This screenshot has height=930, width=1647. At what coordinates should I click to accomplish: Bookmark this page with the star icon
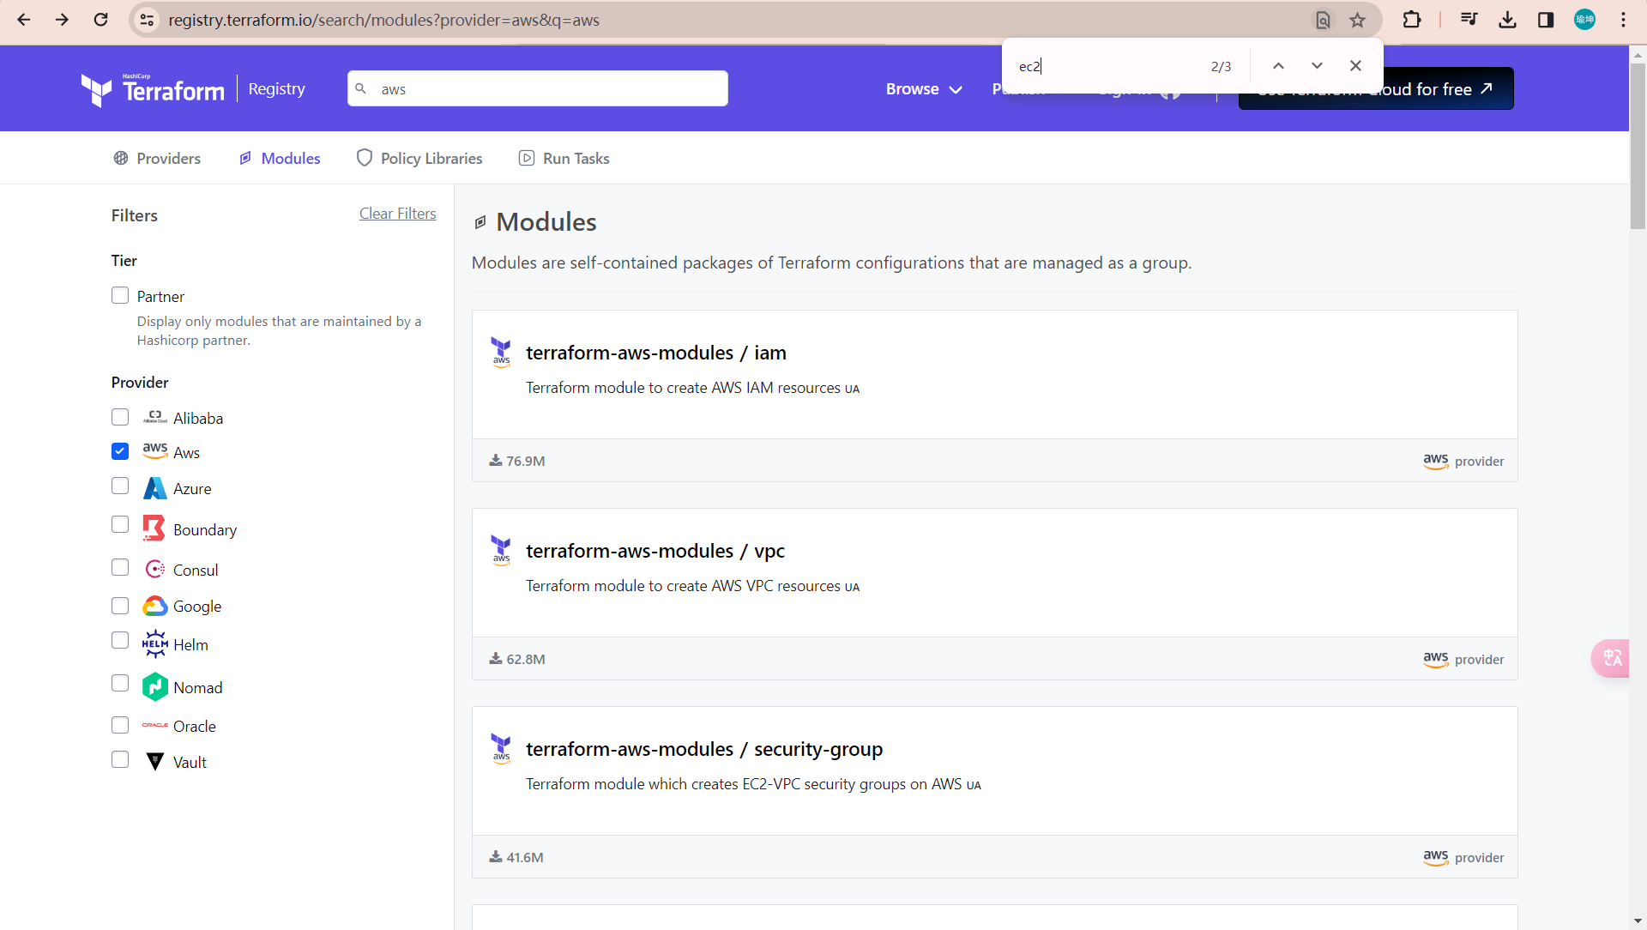[1357, 20]
